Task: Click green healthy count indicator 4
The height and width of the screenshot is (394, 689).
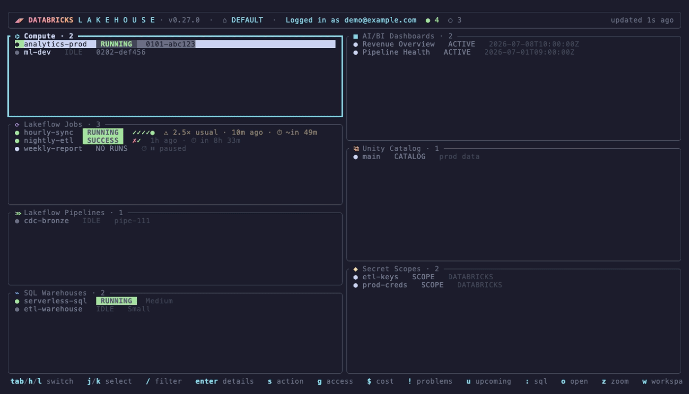Action: coord(433,20)
